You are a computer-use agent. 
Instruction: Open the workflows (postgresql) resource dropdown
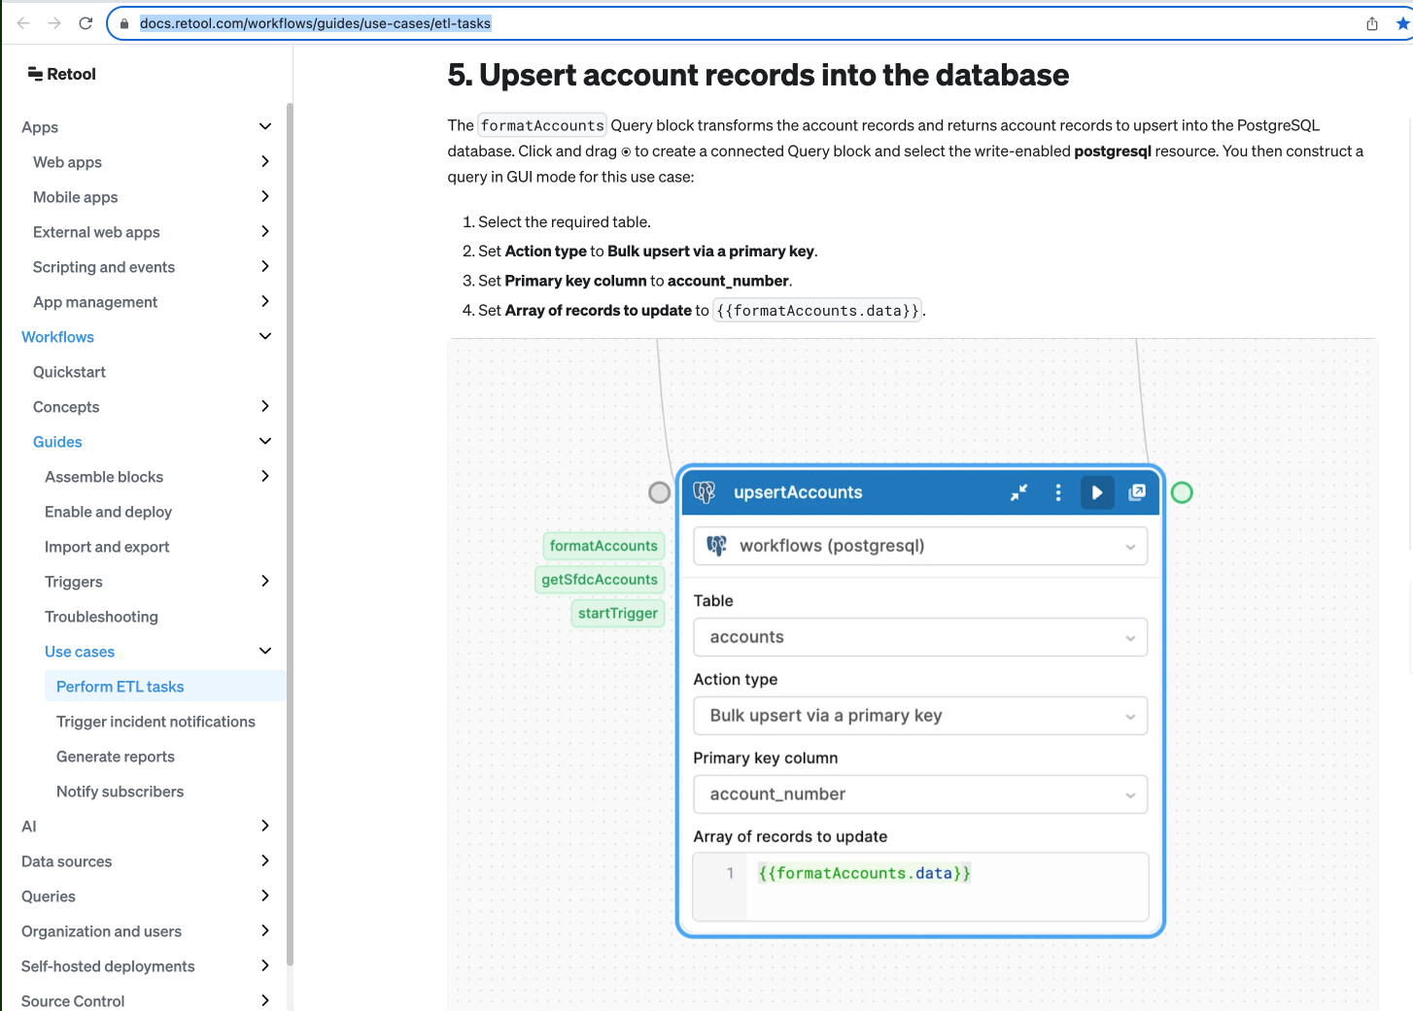(x=920, y=546)
